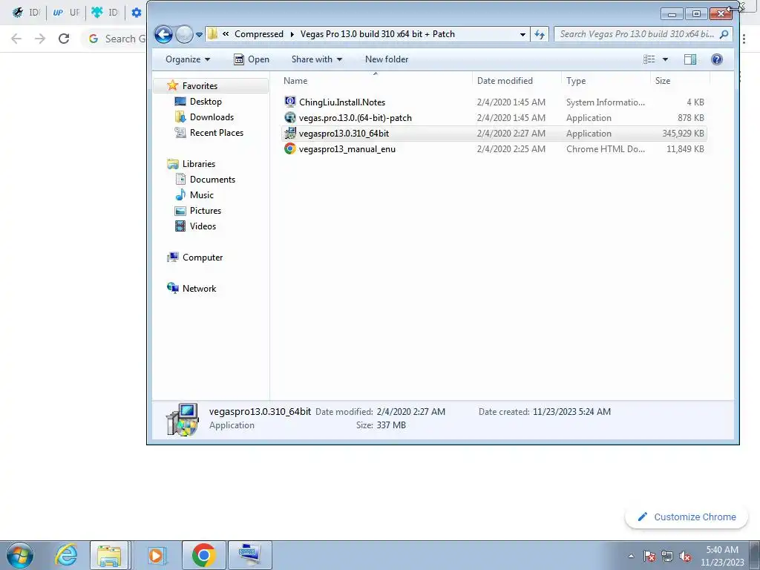Screen dimensions: 760x570
Task: Click the 345,929 KB size cell
Action: tap(683, 134)
